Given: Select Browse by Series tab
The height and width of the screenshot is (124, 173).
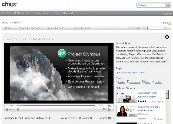Looking at the screenshot, I should point(56,28).
